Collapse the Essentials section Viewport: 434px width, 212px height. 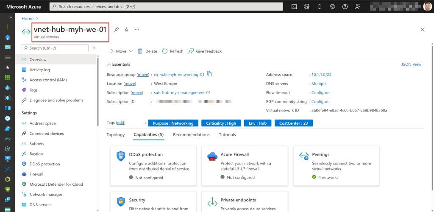tap(109, 64)
